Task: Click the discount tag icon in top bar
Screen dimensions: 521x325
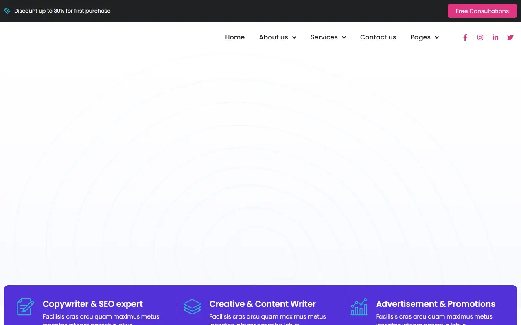Action: coord(7,11)
